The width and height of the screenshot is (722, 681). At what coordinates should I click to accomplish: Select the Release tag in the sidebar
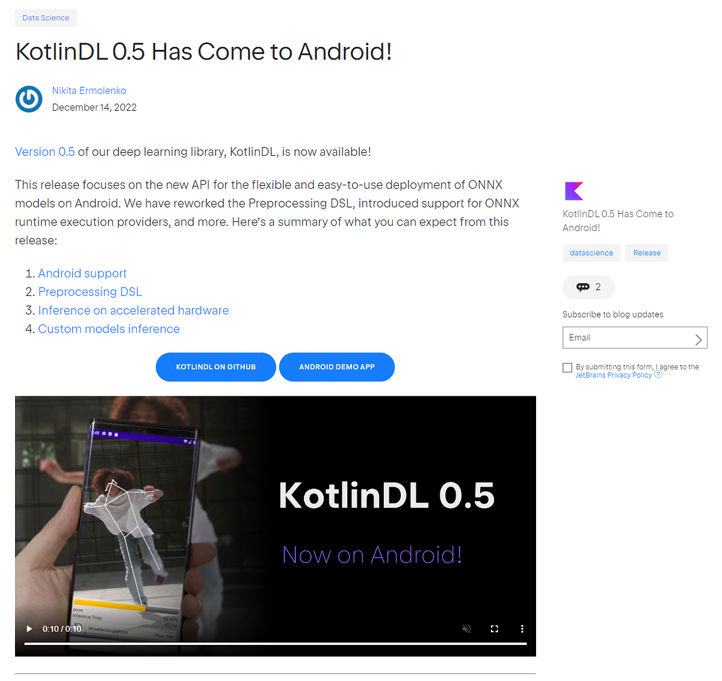click(646, 253)
